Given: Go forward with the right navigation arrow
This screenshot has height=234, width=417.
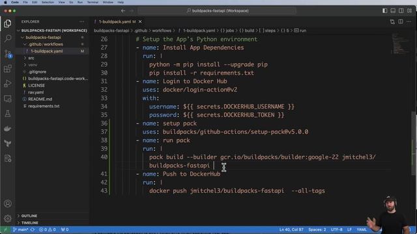Looking at the screenshot, I should 132,11.
